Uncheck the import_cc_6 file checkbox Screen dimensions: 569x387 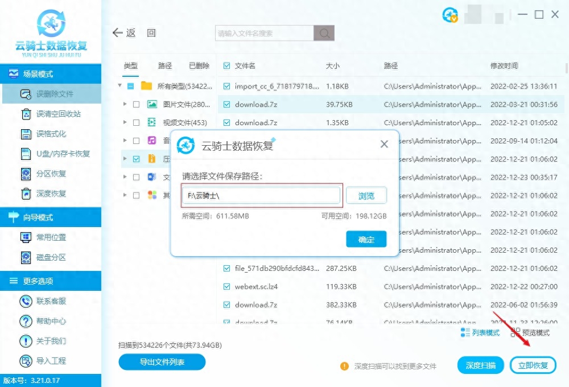pos(227,87)
